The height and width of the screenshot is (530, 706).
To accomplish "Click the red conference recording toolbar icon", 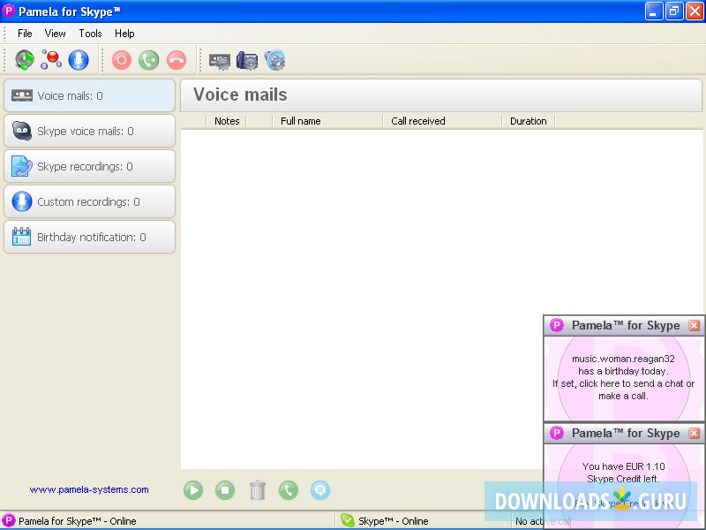I will (x=51, y=60).
